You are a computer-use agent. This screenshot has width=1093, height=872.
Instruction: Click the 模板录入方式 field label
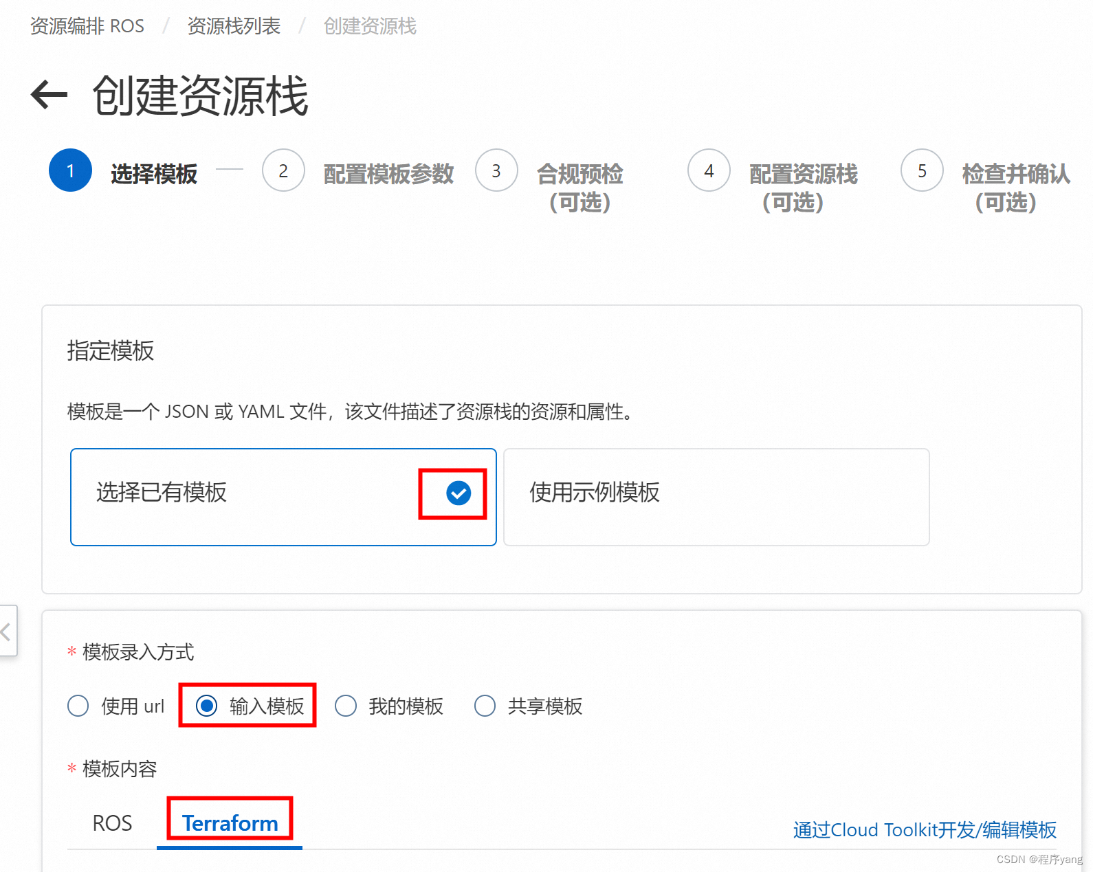(x=138, y=651)
